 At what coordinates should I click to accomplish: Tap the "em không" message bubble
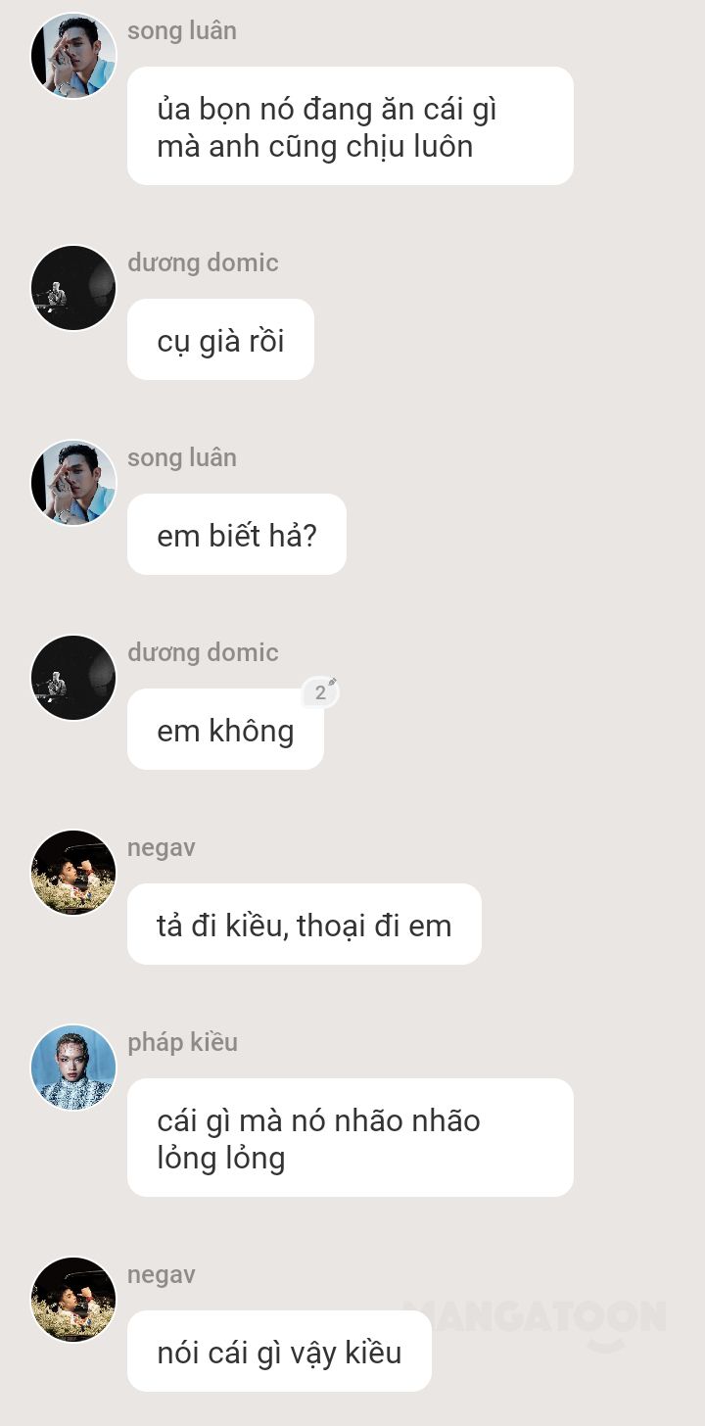pyautogui.click(x=225, y=730)
